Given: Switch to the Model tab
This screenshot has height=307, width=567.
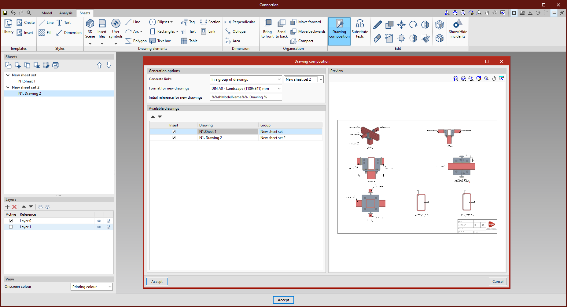Looking at the screenshot, I should coord(47,13).
